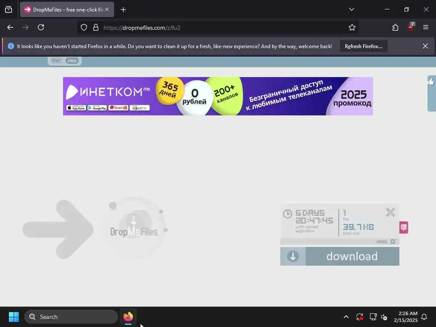The height and width of the screenshot is (327, 436).
Task: Click the Refresh Firefox button
Action: [364, 46]
